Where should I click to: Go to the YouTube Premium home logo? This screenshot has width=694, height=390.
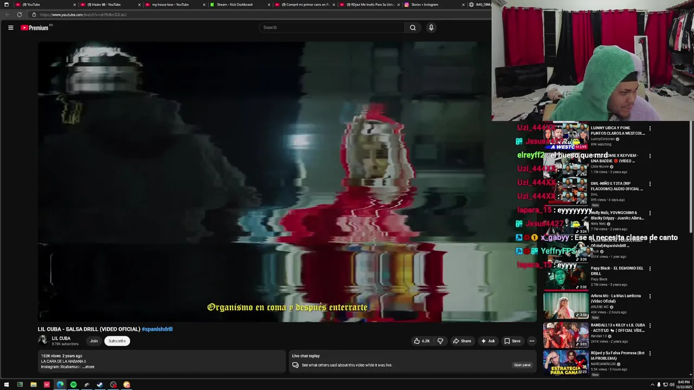click(x=36, y=28)
